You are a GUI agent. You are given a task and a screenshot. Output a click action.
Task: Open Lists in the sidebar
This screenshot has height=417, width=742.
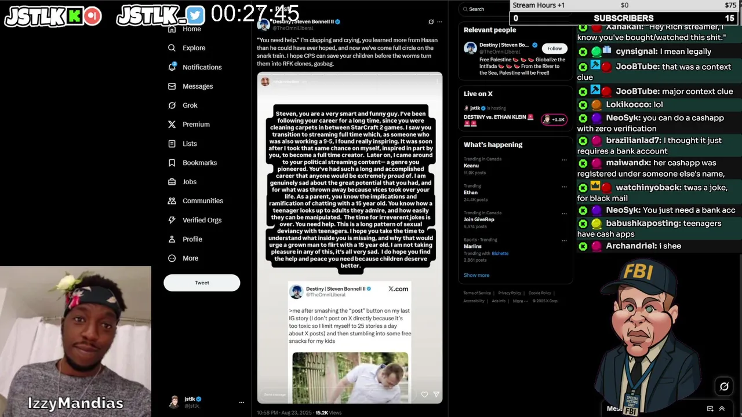point(183,144)
